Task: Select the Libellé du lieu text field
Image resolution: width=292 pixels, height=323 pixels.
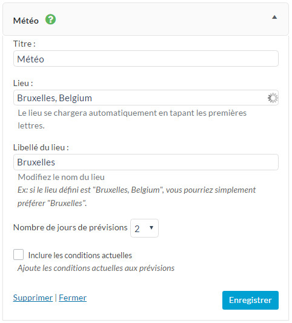Action: click(x=146, y=162)
